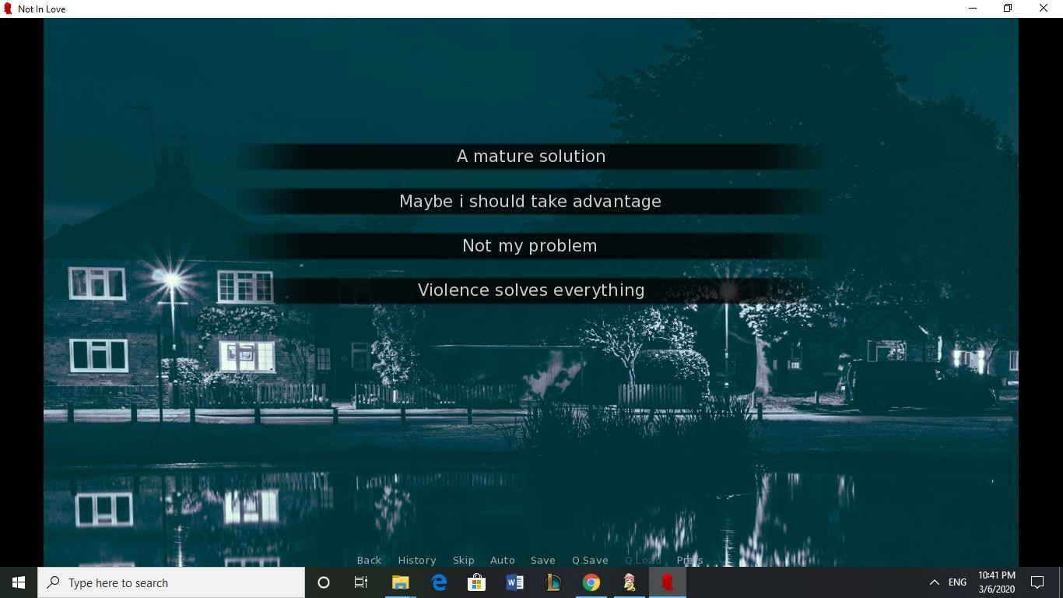Image resolution: width=1063 pixels, height=598 pixels.
Task: Go Back in the quick menu
Action: pos(369,560)
